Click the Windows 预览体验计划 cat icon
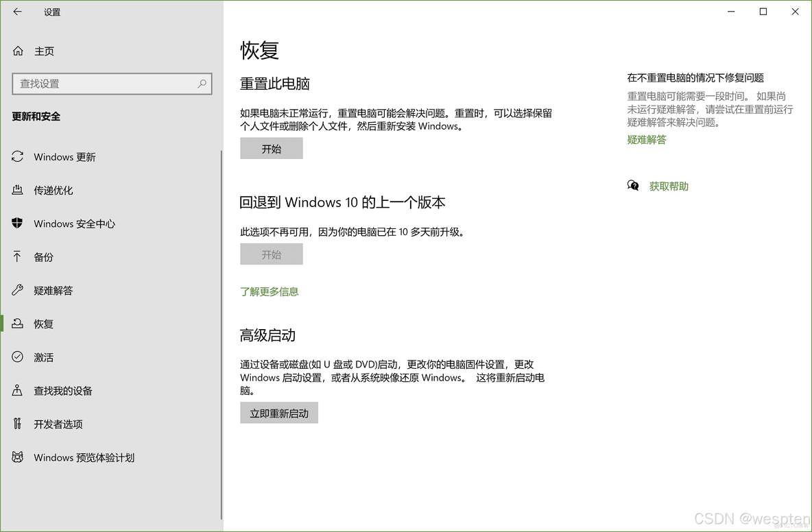 (18, 457)
